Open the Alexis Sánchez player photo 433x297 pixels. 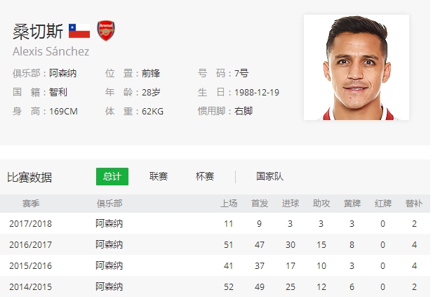click(357, 67)
